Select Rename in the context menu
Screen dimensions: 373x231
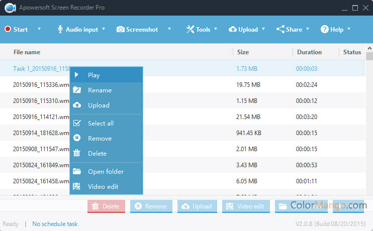100,90
